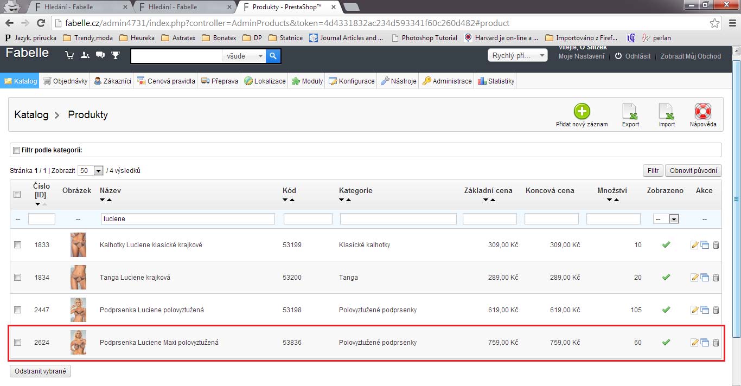This screenshot has width=741, height=386.
Task: Duplicate product 2624 via copy icon
Action: point(705,343)
